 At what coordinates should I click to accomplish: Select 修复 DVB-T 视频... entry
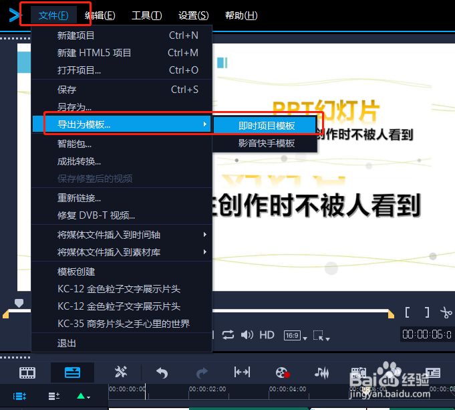click(122, 215)
